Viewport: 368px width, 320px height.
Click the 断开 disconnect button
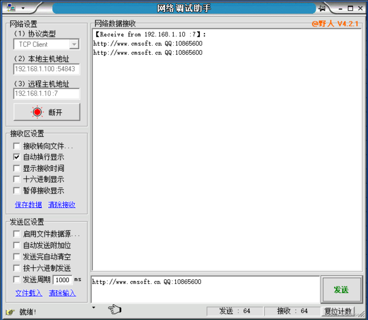47,112
